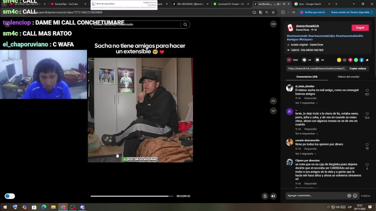376x211 pixels.
Task: Like el_mata_abuelas comment
Action: tap(367, 91)
